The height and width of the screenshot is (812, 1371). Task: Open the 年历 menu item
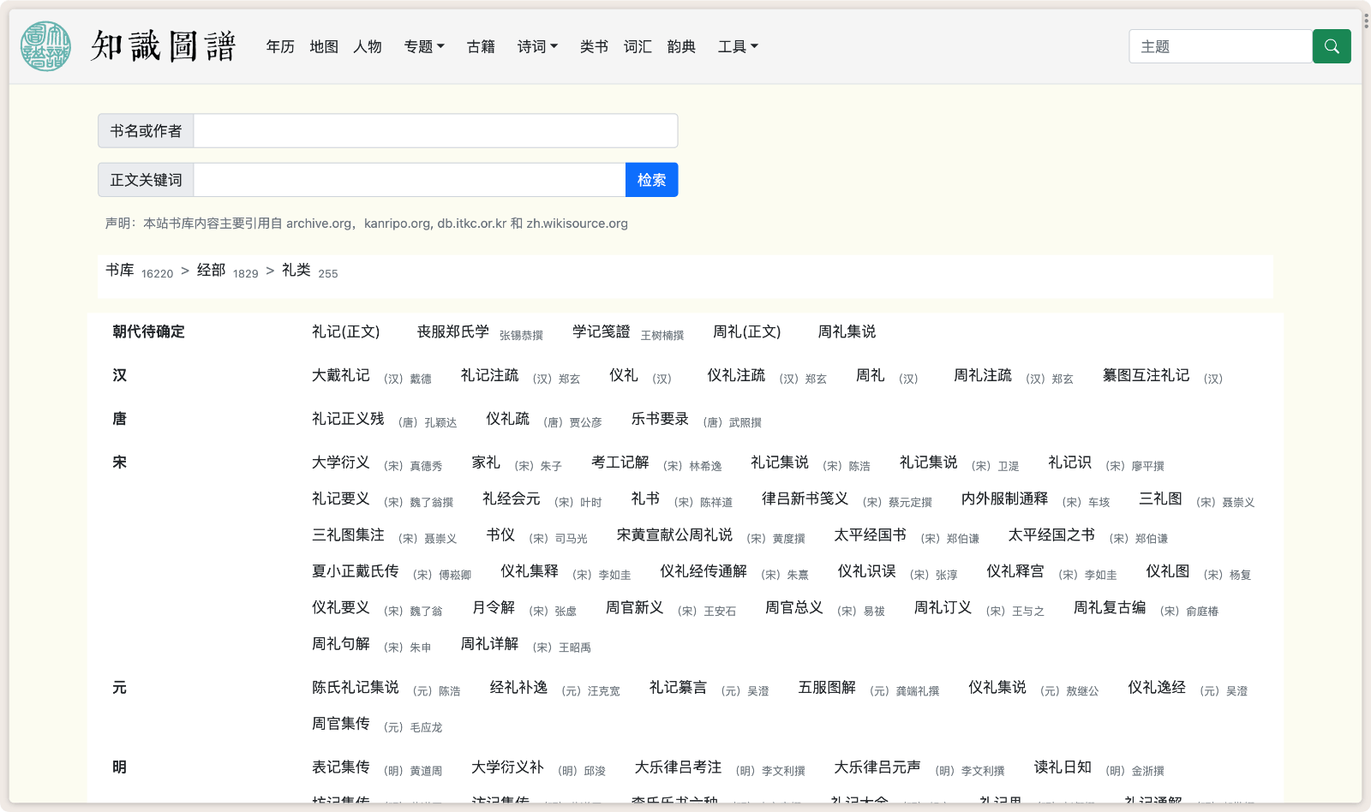click(278, 47)
